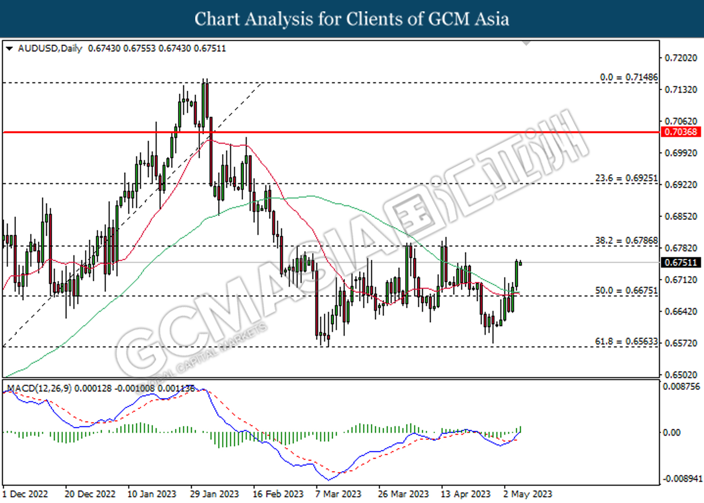Click the 10 Jan 2023 date label
This screenshot has height=503, width=704.
click(152, 494)
